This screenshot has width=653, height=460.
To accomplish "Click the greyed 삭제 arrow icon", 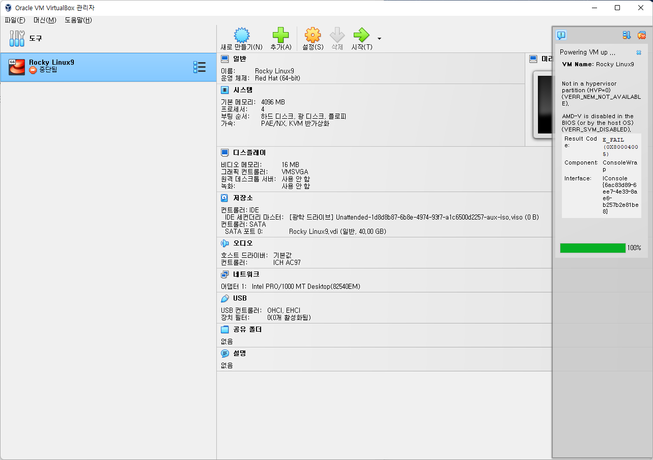I will click(337, 35).
